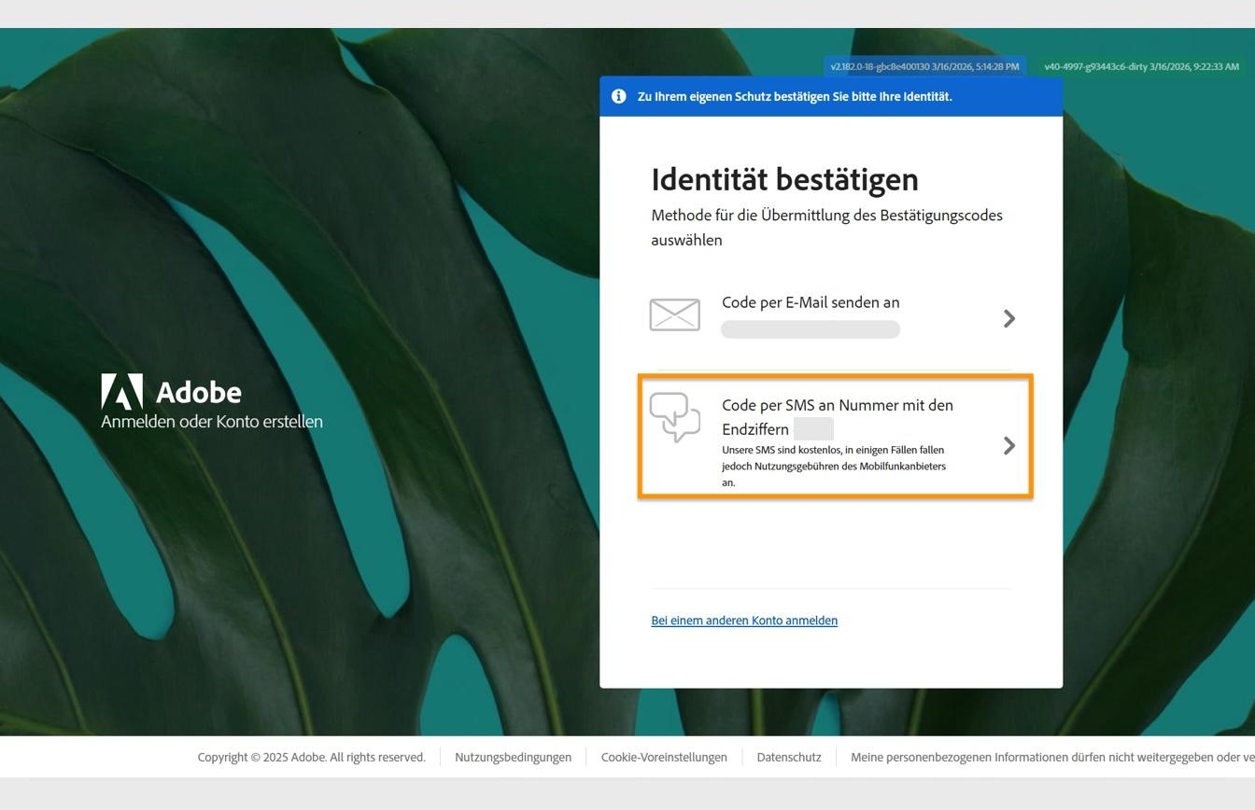Click the envelope email icon
Viewport: 1255px width, 810px height.
(x=674, y=314)
